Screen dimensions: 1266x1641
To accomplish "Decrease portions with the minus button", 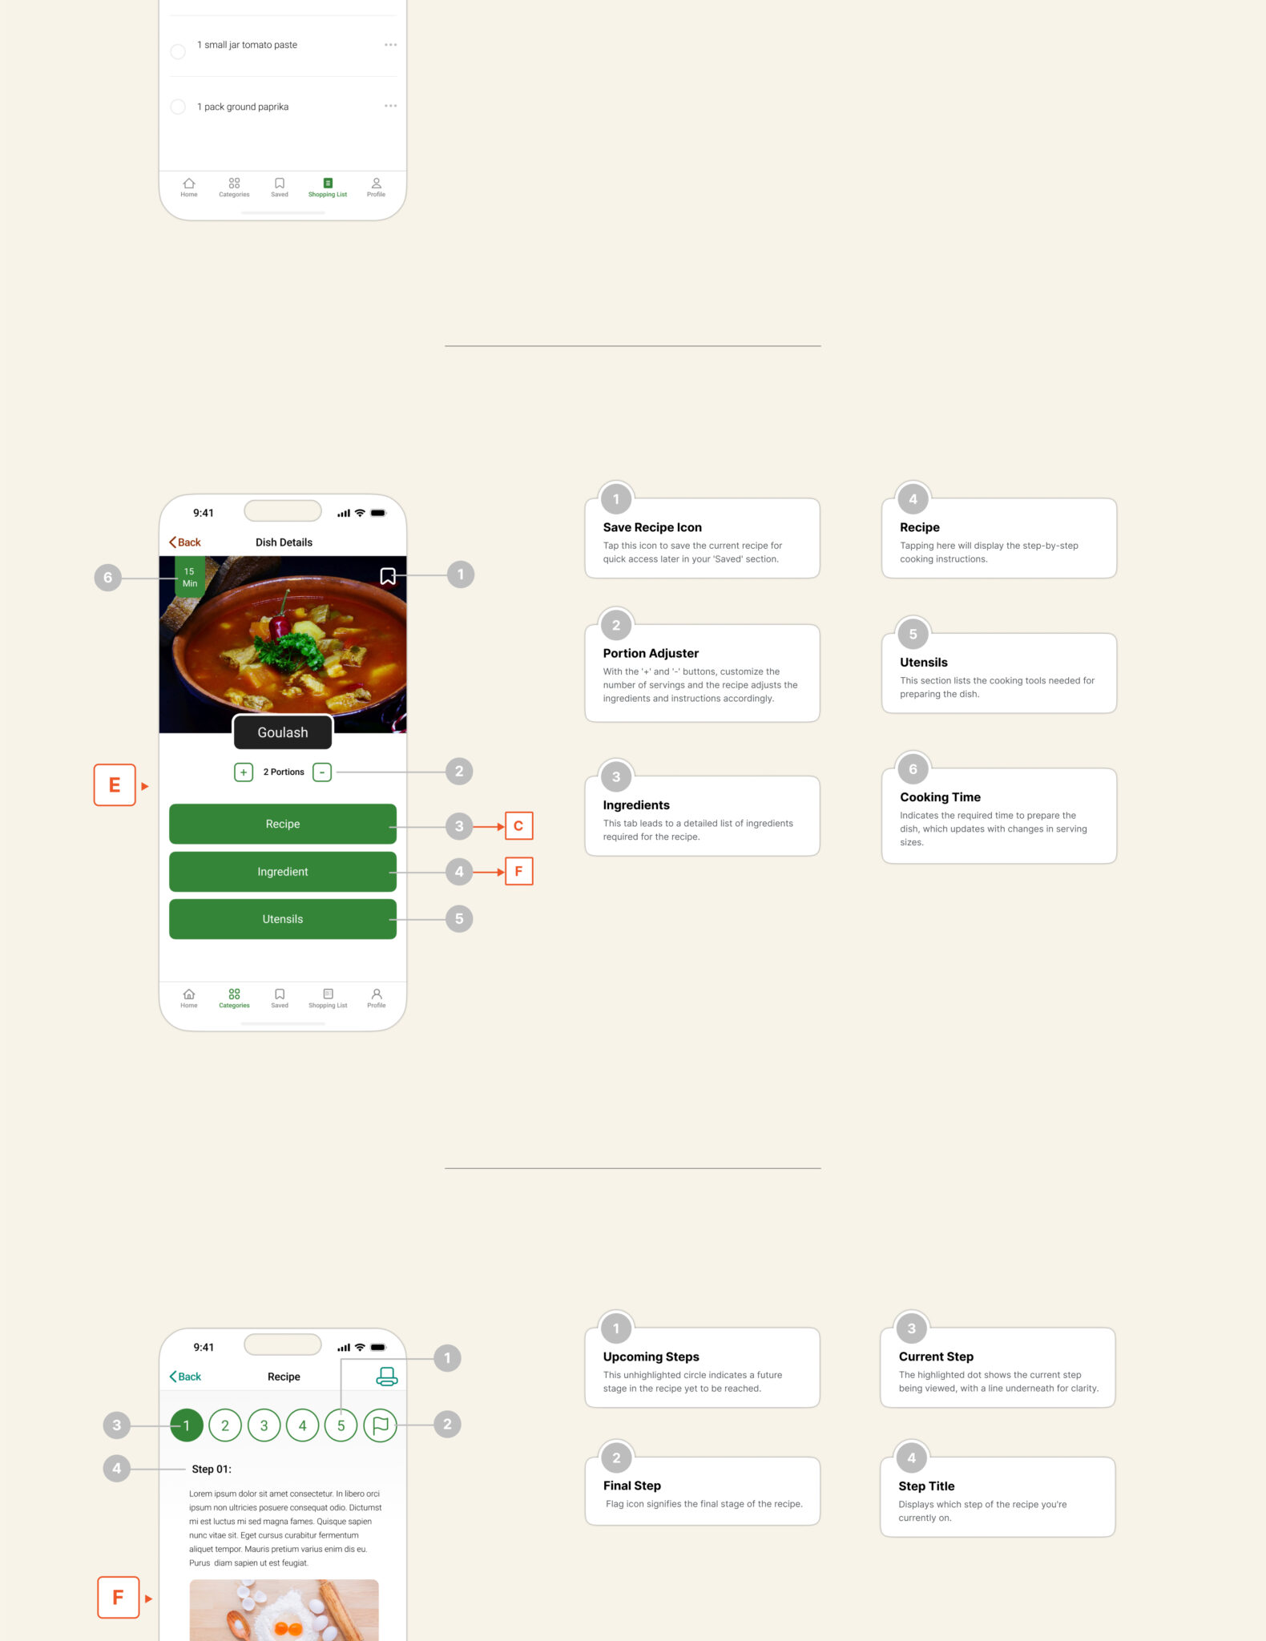I will tap(322, 772).
